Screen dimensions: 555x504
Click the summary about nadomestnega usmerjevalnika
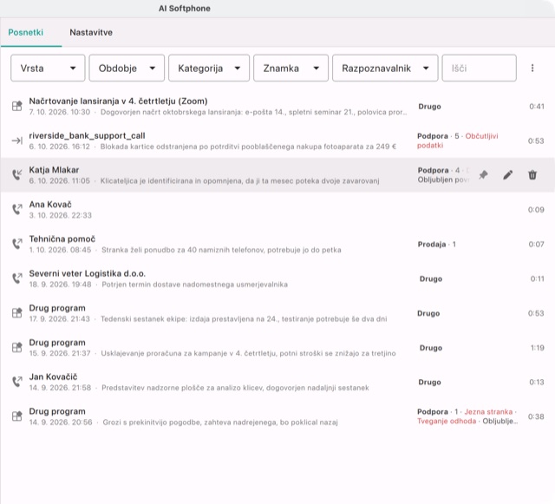[194, 285]
